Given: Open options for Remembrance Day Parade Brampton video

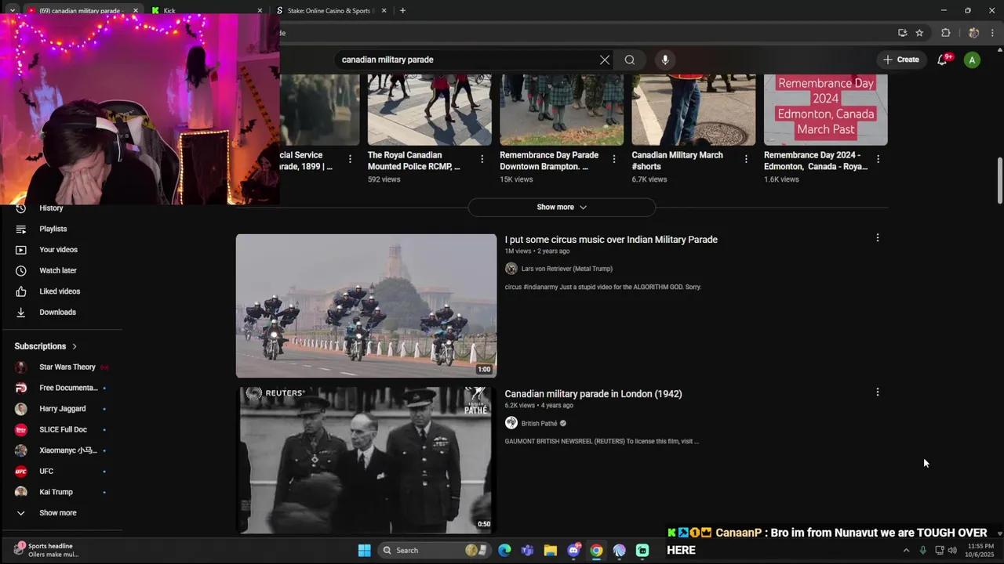Looking at the screenshot, I should click(x=614, y=159).
